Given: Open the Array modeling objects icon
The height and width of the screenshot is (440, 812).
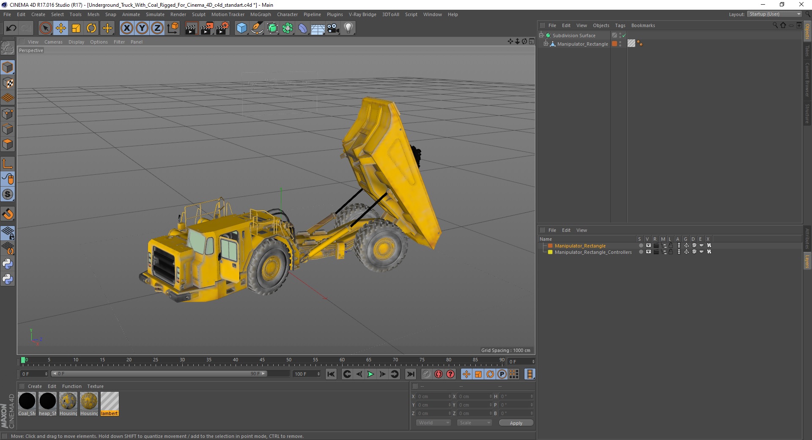Looking at the screenshot, I should click(288, 28).
